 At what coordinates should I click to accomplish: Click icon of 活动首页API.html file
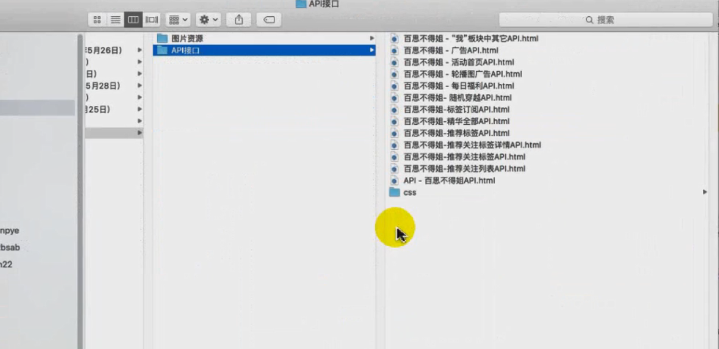pos(395,62)
